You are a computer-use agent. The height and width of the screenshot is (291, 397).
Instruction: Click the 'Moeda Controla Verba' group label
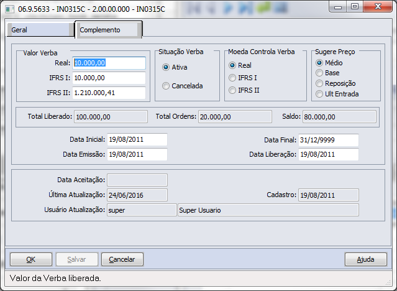pos(262,52)
